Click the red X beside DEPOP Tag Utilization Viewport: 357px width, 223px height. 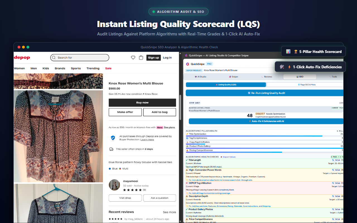point(187,183)
